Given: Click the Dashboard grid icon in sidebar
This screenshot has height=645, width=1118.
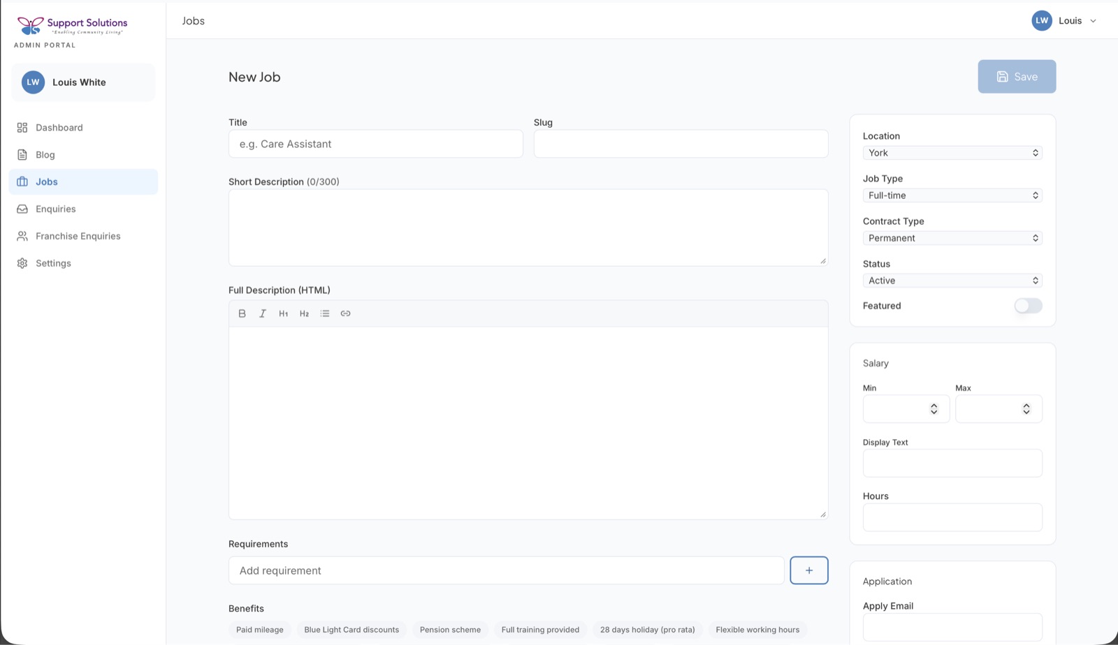Looking at the screenshot, I should click(x=22, y=128).
